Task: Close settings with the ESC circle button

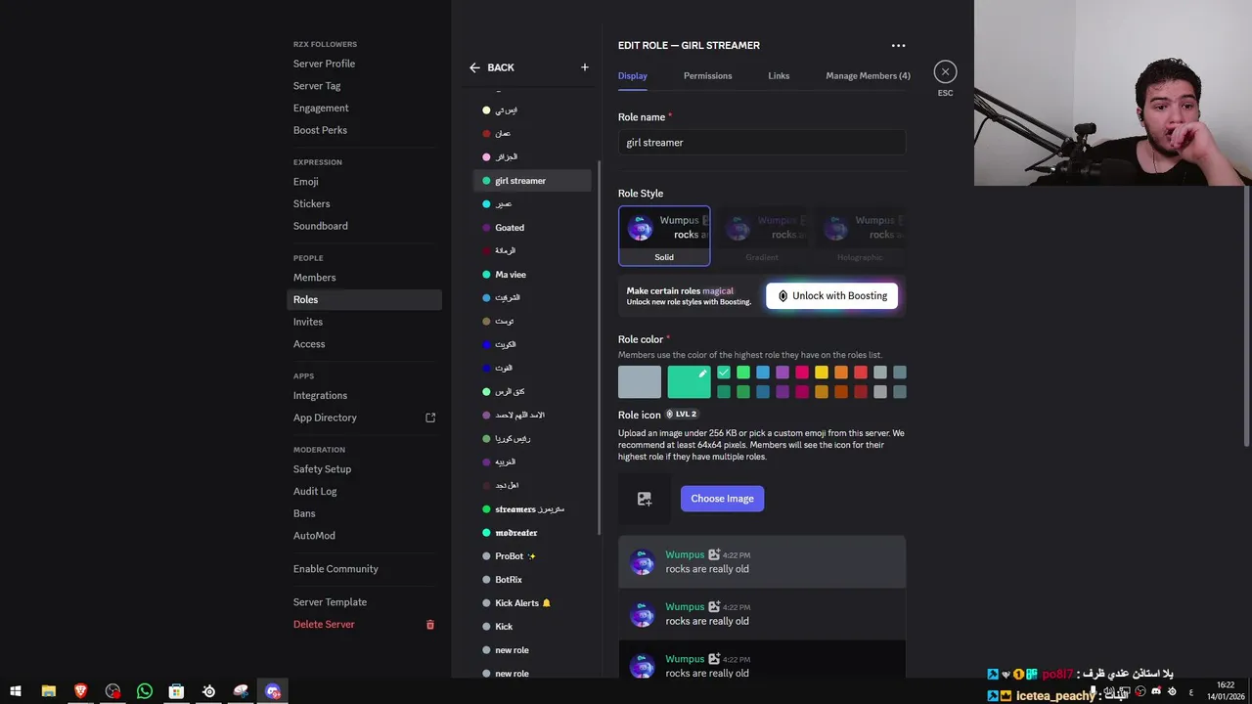Action: click(x=945, y=71)
